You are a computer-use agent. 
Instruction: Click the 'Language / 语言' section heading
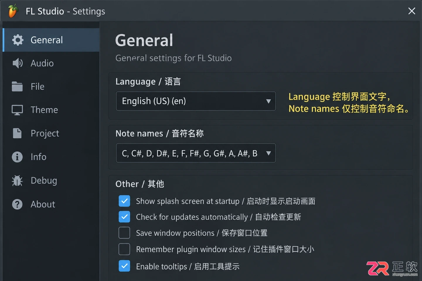(148, 82)
